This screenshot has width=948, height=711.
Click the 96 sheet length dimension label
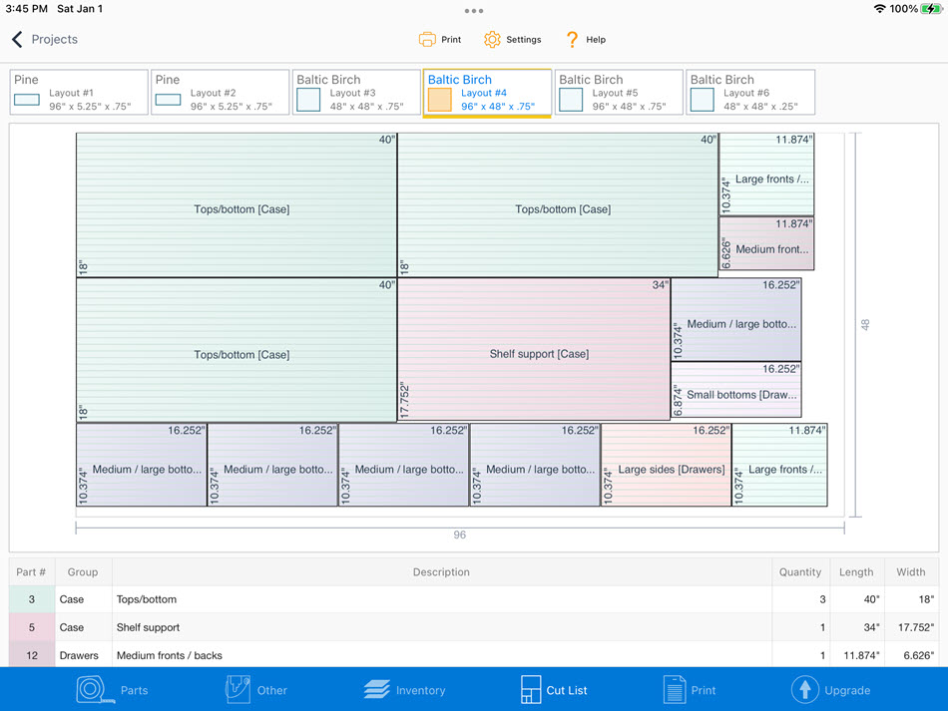[459, 535]
